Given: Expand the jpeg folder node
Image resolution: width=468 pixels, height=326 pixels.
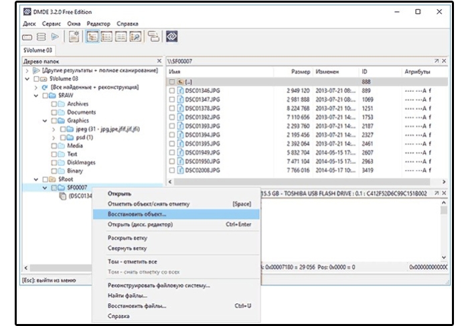Looking at the screenshot, I should [54, 129].
